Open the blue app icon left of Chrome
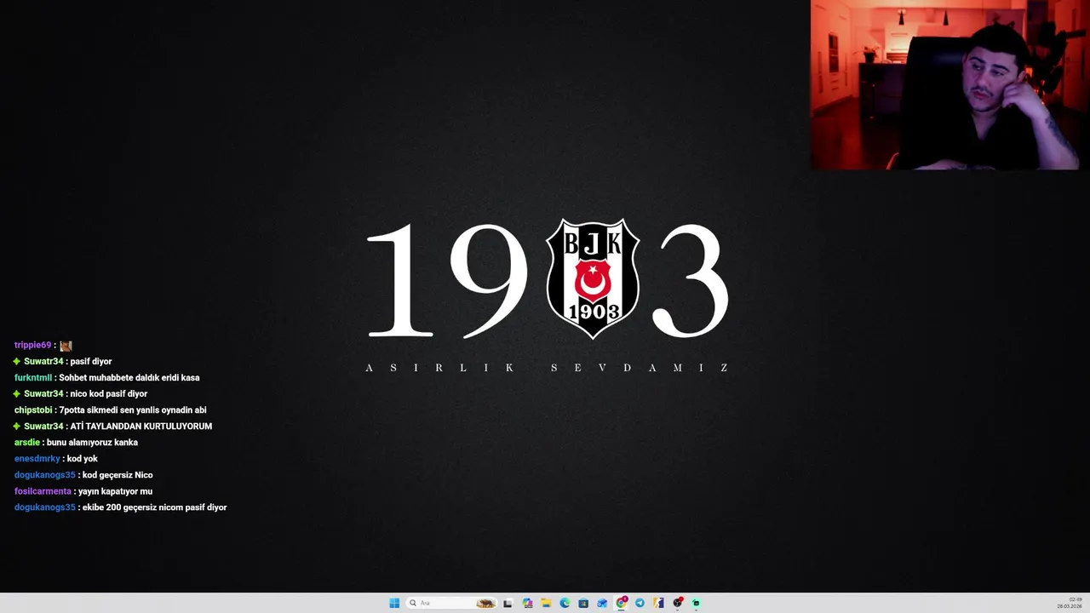 (x=602, y=603)
